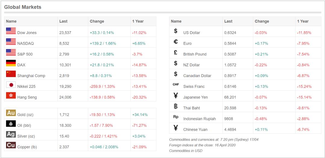
Task: Click the Thai Baht symbol icon
Action: point(176,106)
